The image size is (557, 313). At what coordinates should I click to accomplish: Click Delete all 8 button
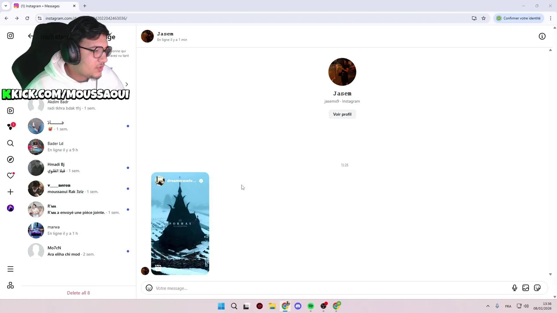click(x=78, y=293)
